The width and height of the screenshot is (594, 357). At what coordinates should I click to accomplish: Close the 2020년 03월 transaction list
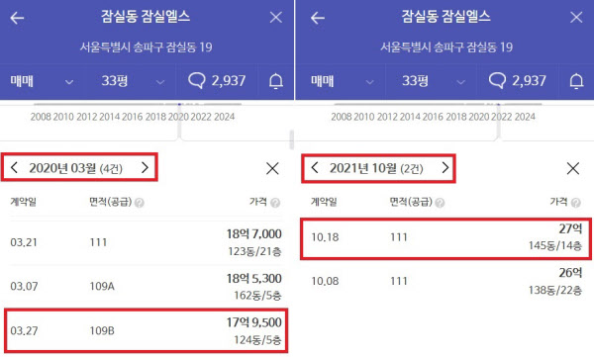272,168
